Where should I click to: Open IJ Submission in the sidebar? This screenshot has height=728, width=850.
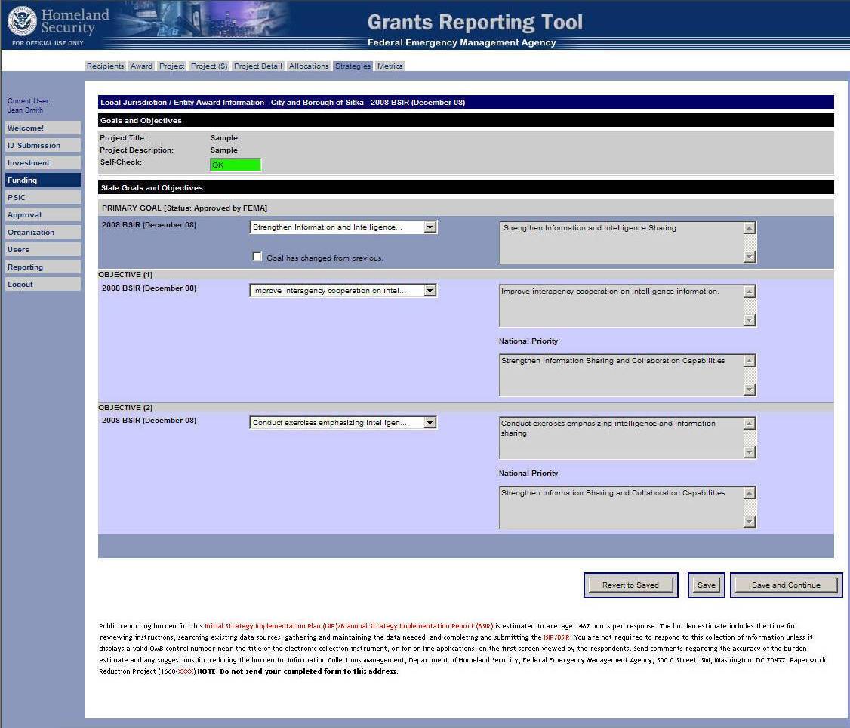click(42, 146)
